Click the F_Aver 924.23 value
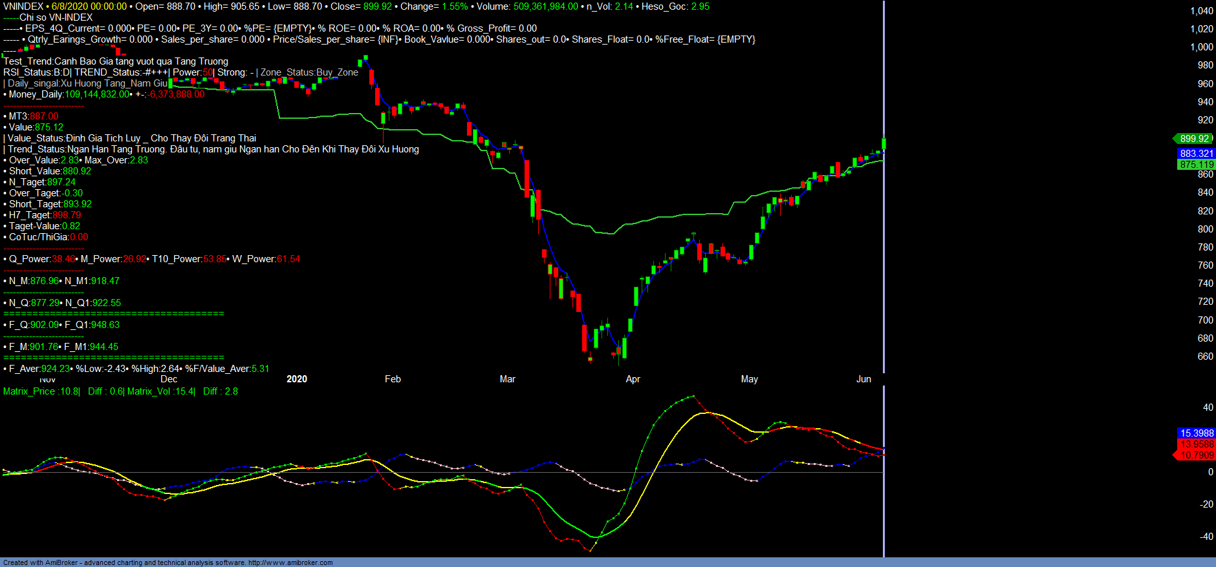This screenshot has height=567, width=1216. 56,369
